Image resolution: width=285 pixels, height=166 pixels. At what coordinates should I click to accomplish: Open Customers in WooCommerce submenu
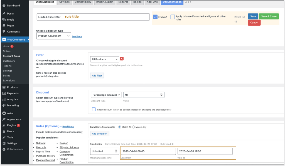point(9,61)
